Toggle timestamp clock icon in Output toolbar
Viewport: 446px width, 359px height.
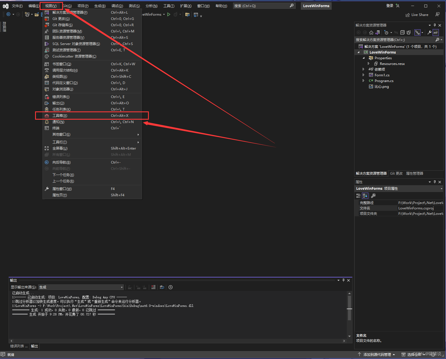[171, 287]
